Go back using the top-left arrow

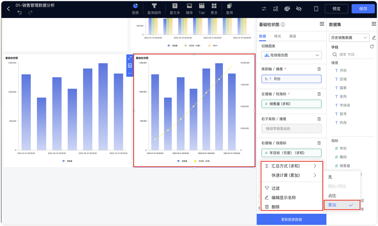tap(9, 9)
